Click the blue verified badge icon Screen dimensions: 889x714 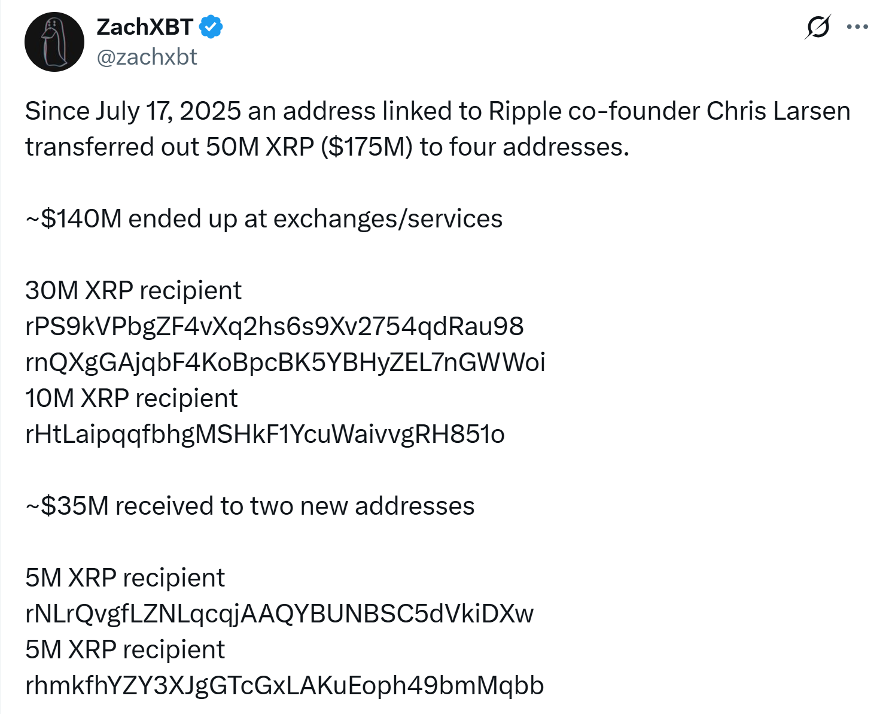(x=211, y=27)
